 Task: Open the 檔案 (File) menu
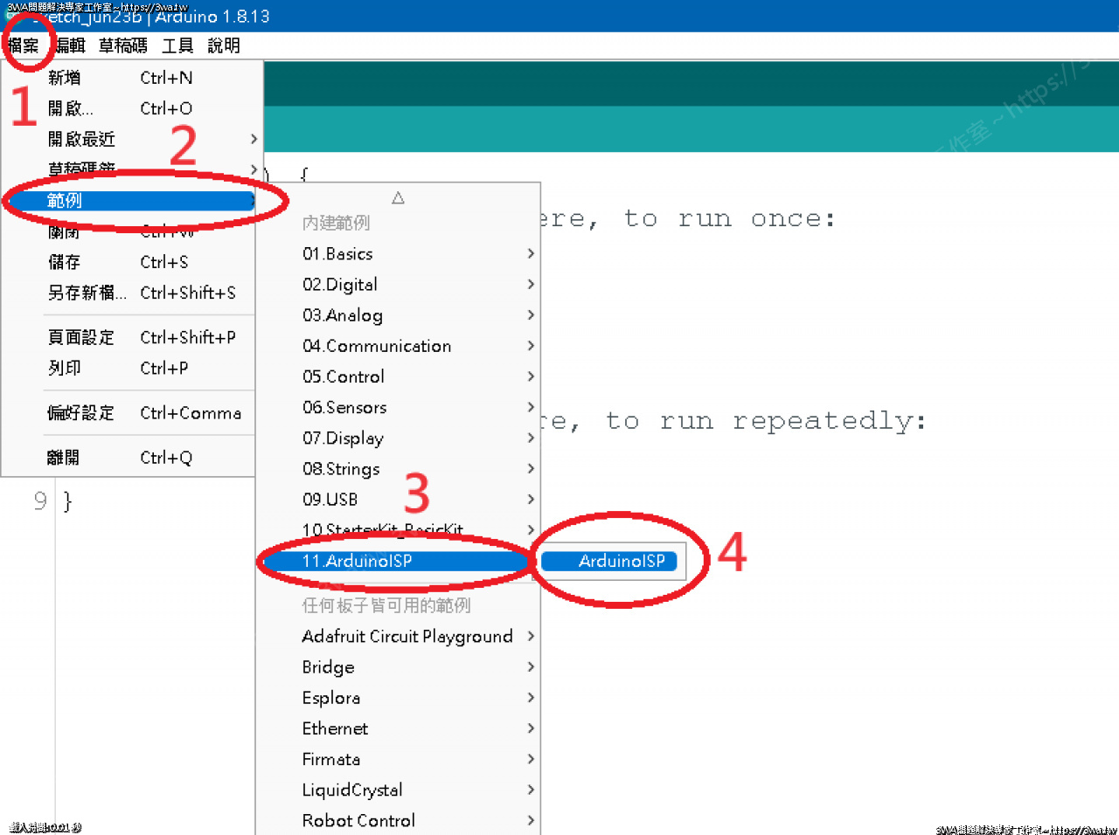coord(24,45)
